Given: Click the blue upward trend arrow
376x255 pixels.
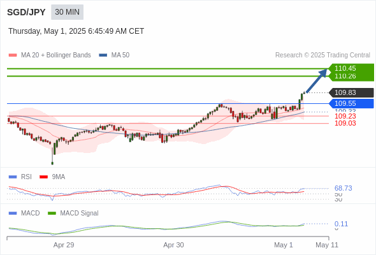Looking at the screenshot, I should [x=317, y=80].
